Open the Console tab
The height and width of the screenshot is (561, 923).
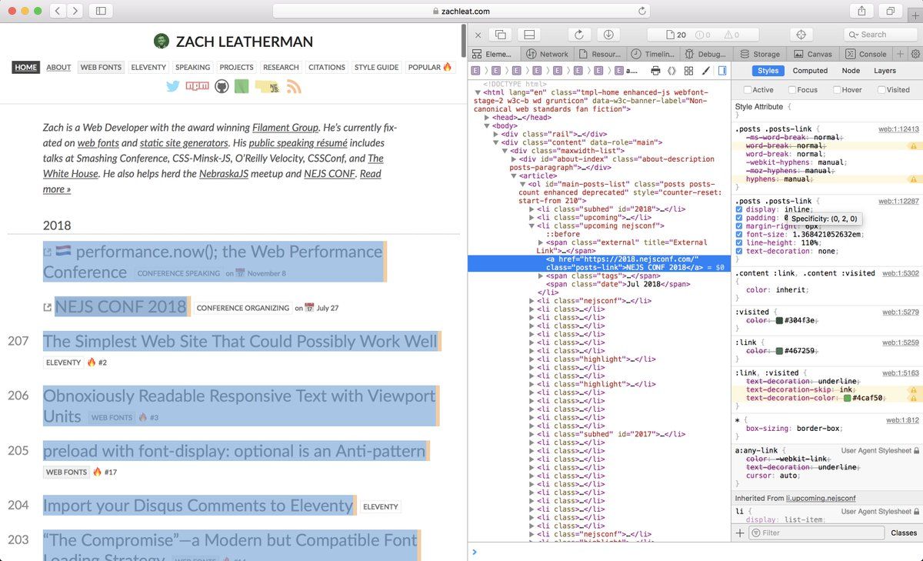point(866,54)
